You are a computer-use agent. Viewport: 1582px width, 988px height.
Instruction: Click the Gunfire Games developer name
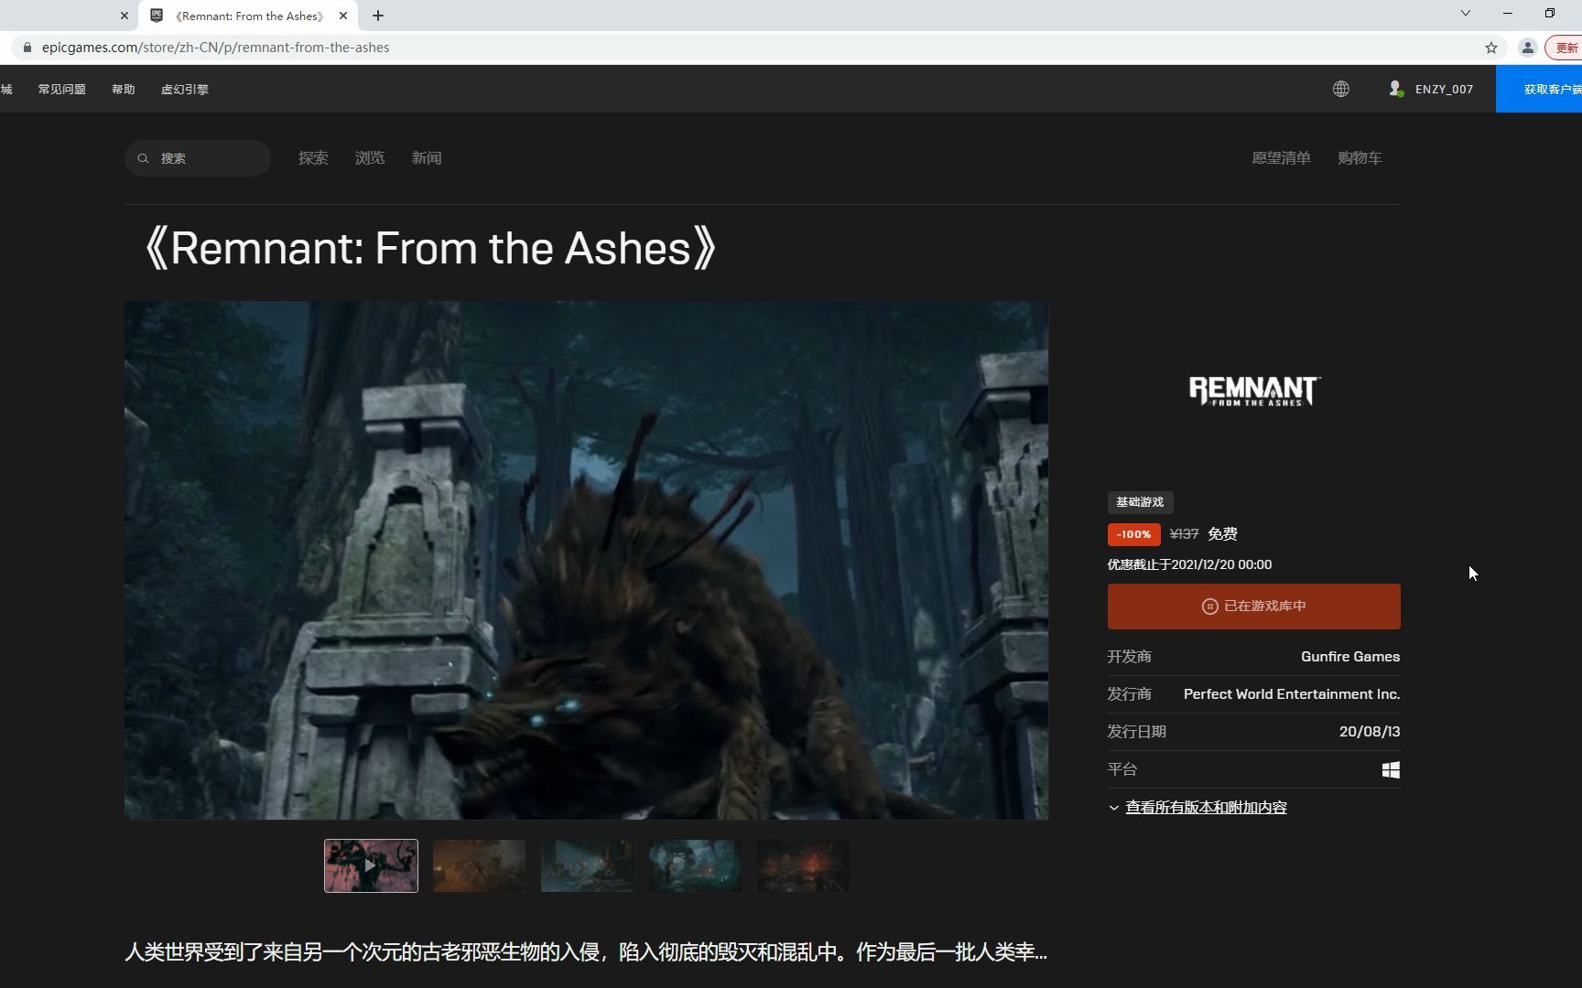(1350, 657)
